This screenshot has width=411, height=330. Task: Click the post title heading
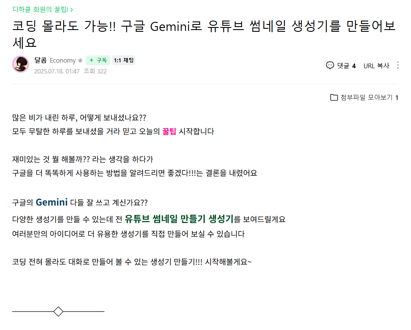(x=204, y=34)
